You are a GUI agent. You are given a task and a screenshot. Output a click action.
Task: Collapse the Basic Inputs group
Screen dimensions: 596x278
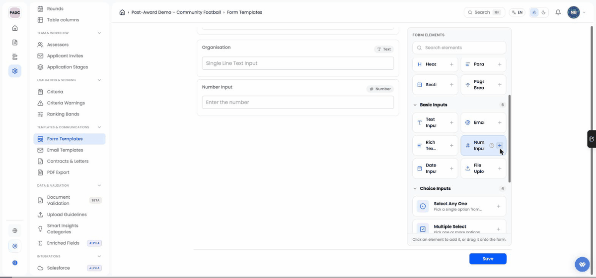pos(415,105)
